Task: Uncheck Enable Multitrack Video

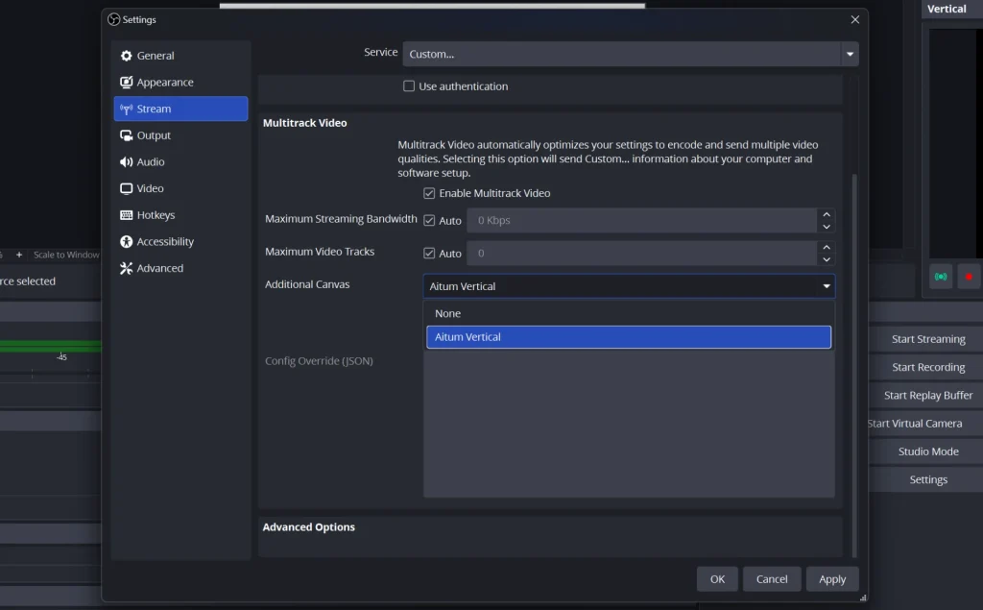Action: click(429, 193)
